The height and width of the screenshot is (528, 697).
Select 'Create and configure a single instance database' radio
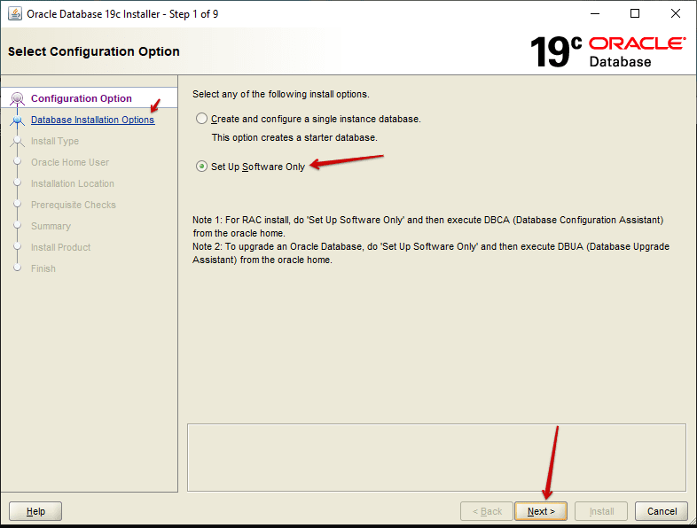pyautogui.click(x=201, y=119)
